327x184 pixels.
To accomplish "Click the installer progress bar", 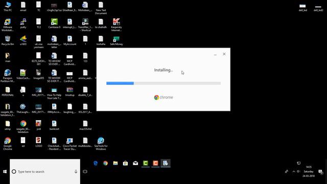I will pyautogui.click(x=163, y=83).
